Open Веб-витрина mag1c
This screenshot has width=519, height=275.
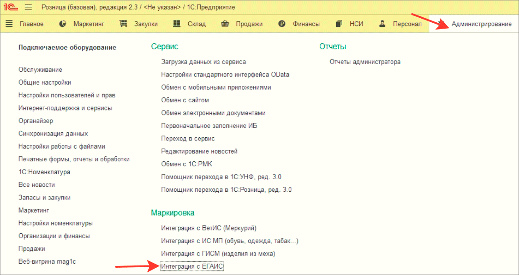point(47,261)
